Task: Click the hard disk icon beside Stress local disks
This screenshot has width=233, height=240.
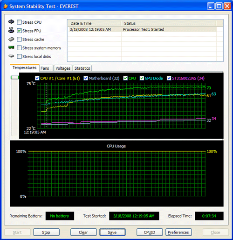Action: coord(11,56)
